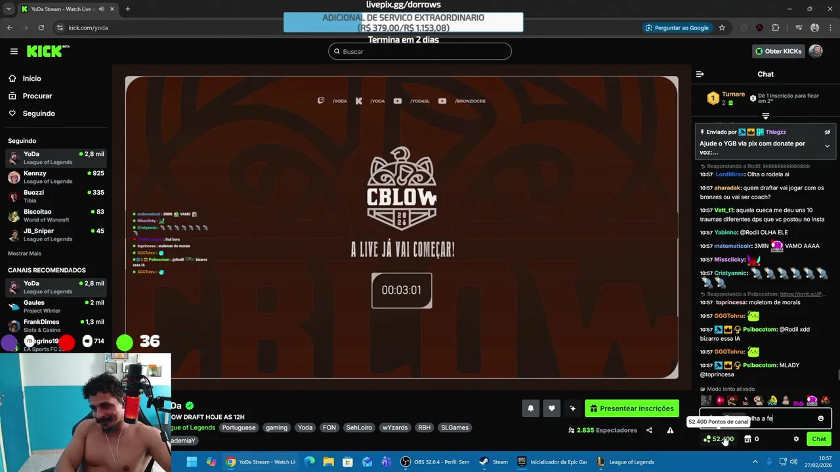Open FrankDimes recommended channel
This screenshot has height=472, width=840.
coord(56,325)
